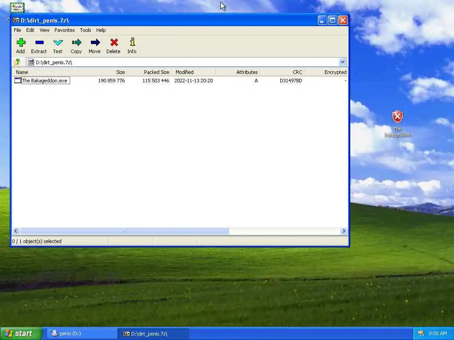Minimize the 7-Zip window
Viewport: 454px width, 340px height.
tap(322, 20)
